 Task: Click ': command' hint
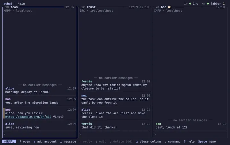[x=172, y=141]
